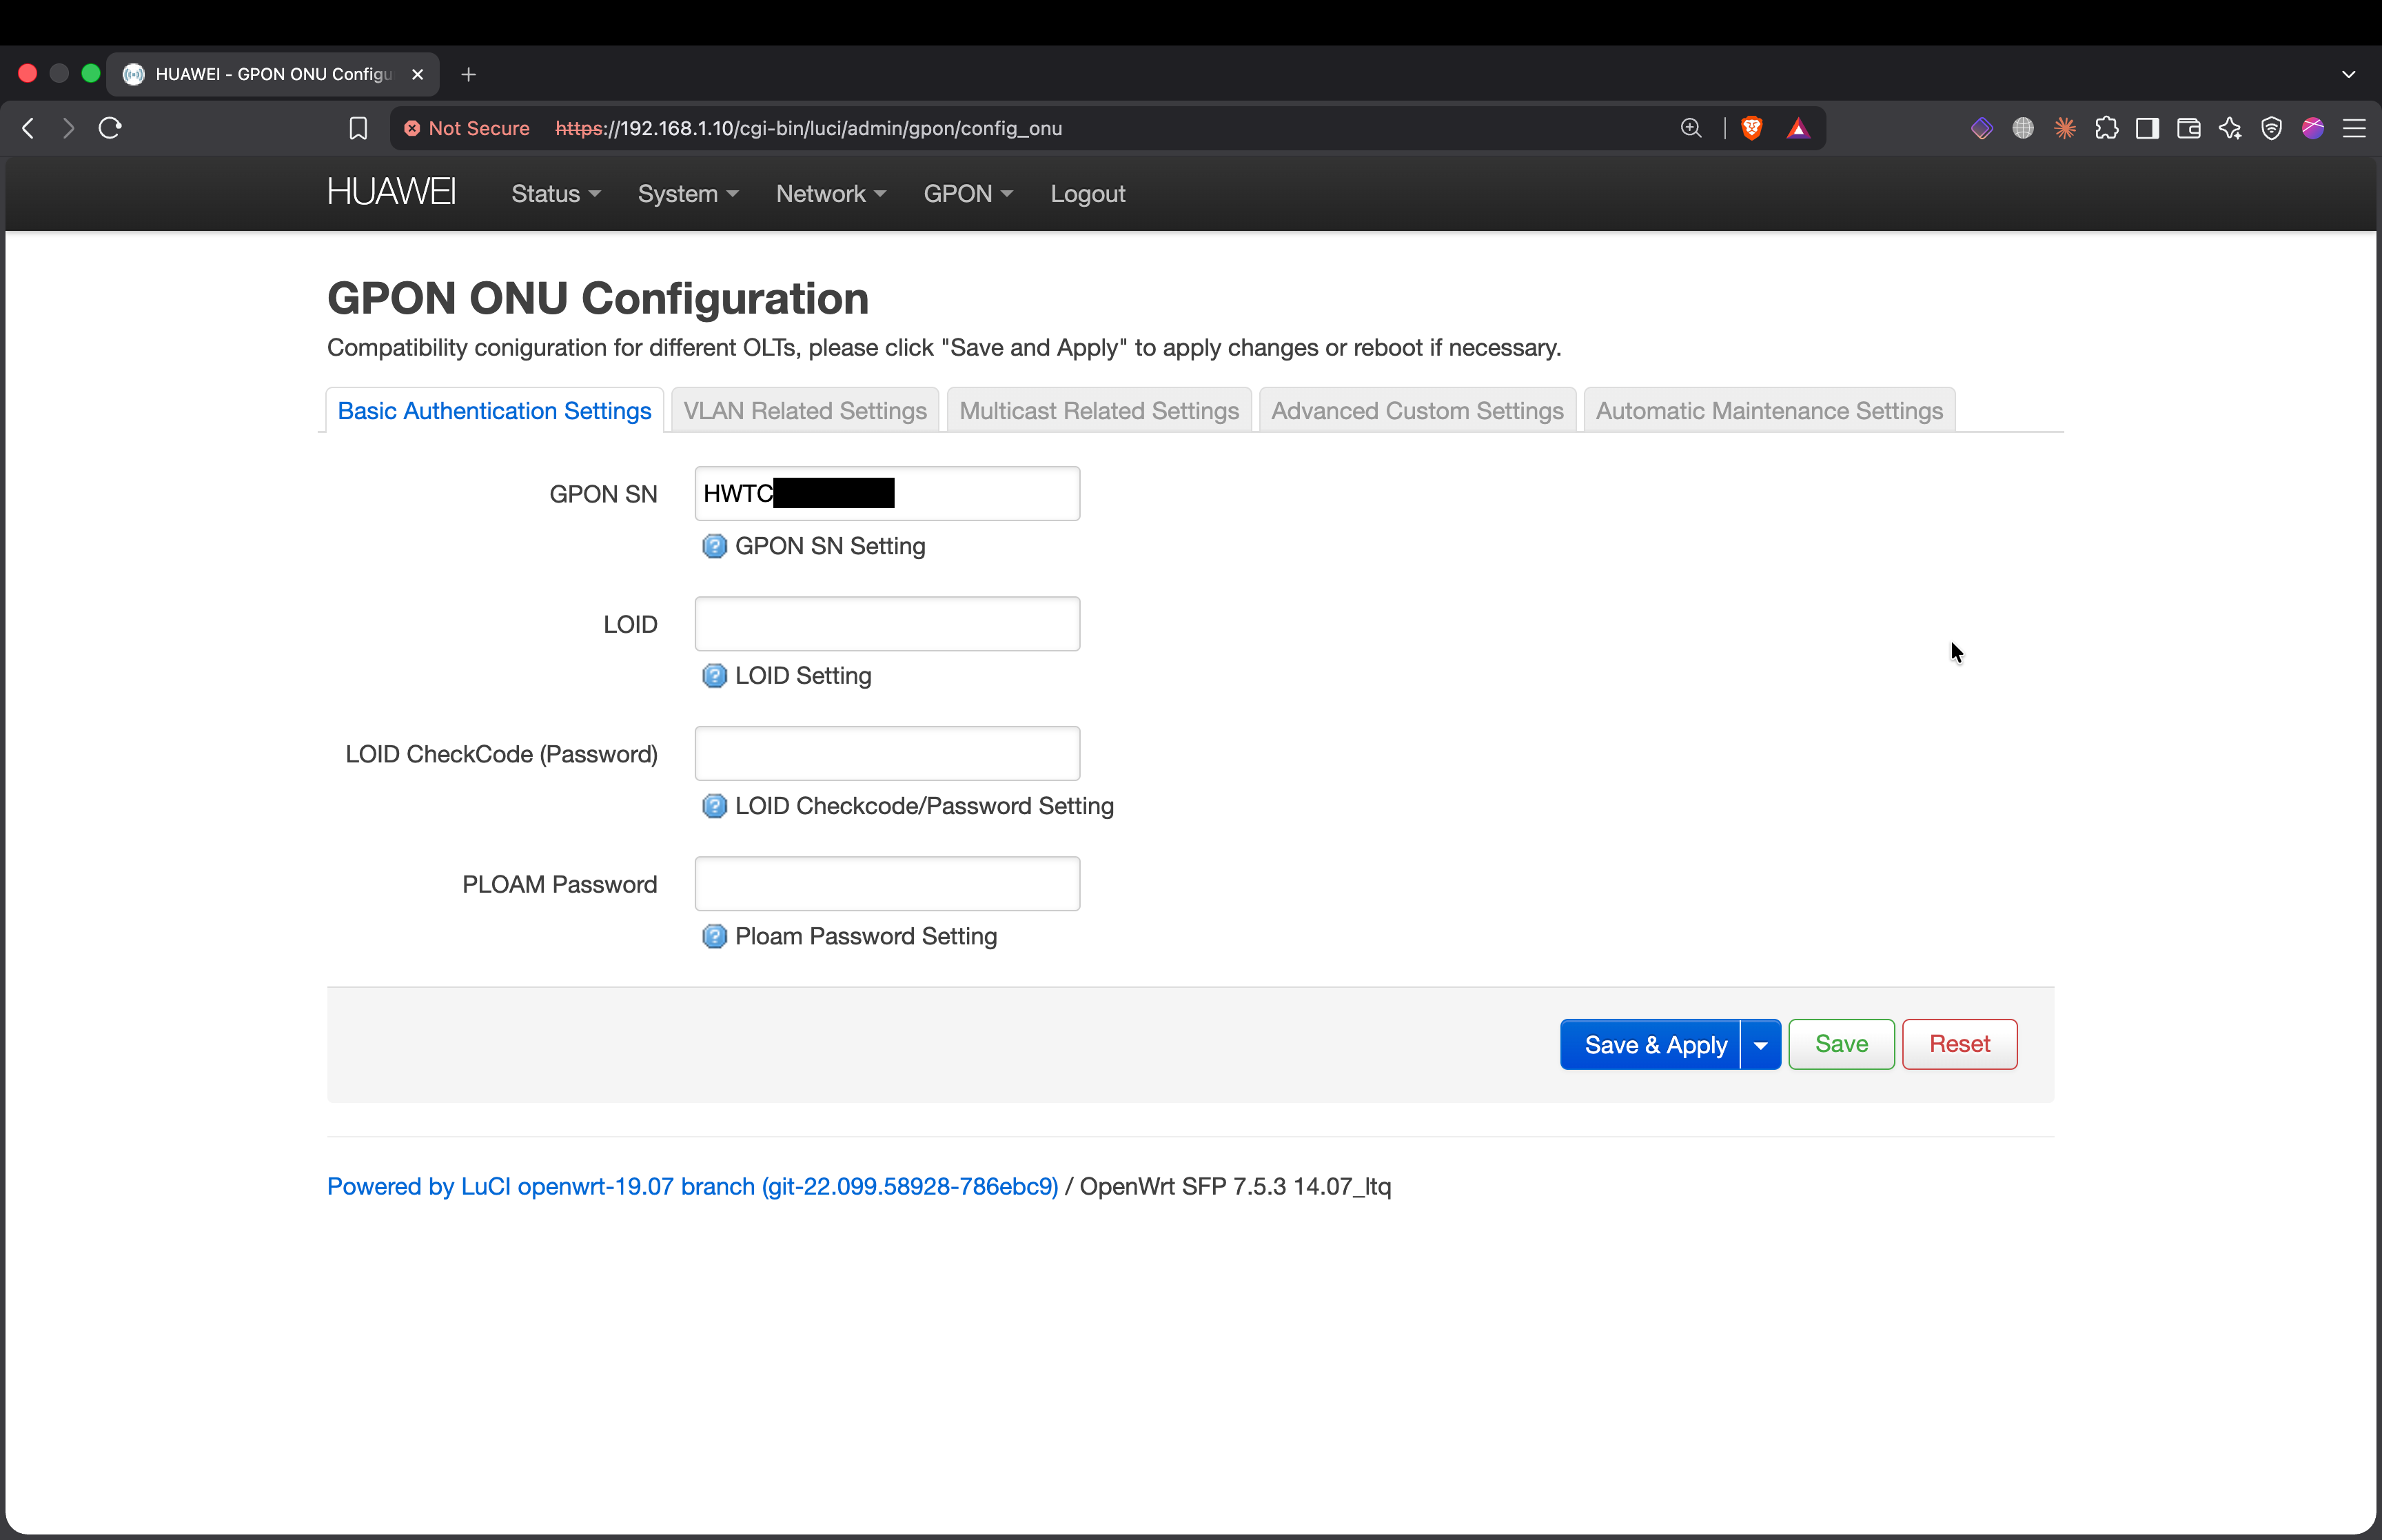Open the extensions puzzle-piece menu
This screenshot has width=2382, height=1540.
2106,128
